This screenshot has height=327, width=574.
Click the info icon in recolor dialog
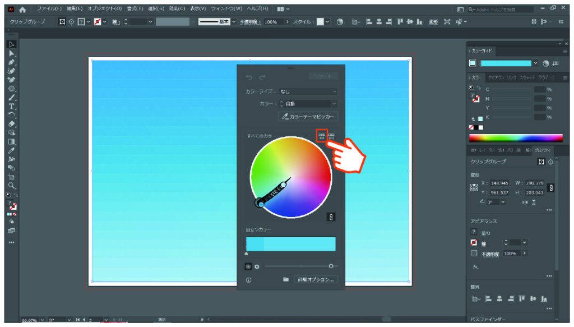pyautogui.click(x=248, y=280)
